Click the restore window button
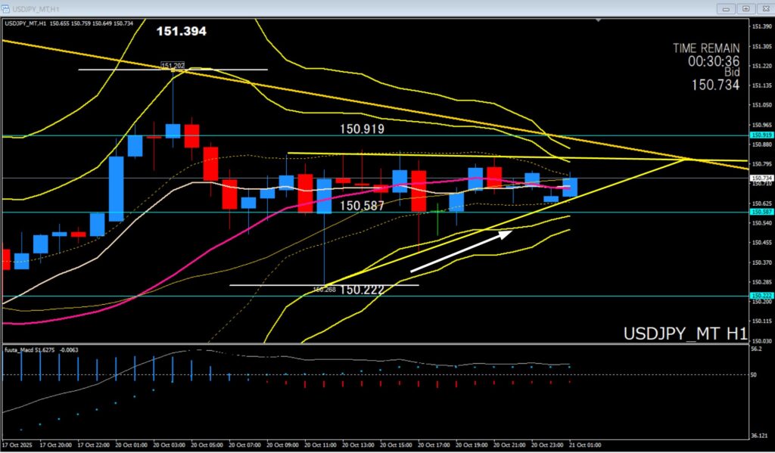775x453 pixels. (x=746, y=8)
